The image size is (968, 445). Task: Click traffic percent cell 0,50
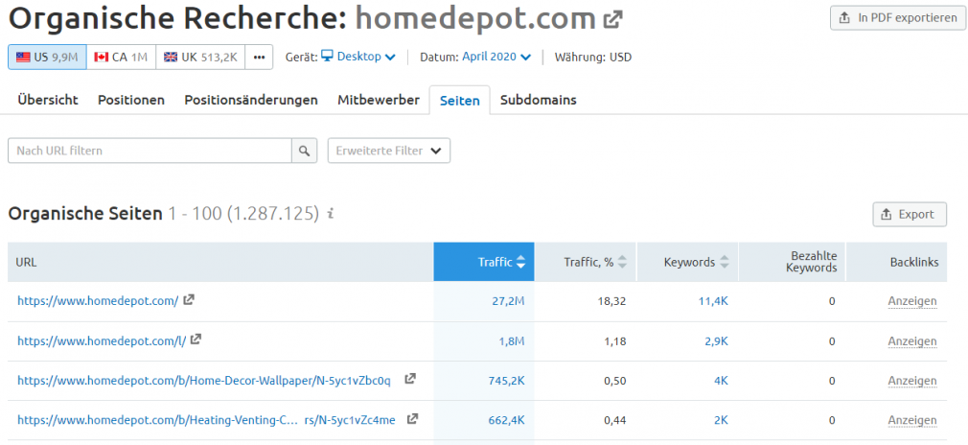click(x=615, y=380)
